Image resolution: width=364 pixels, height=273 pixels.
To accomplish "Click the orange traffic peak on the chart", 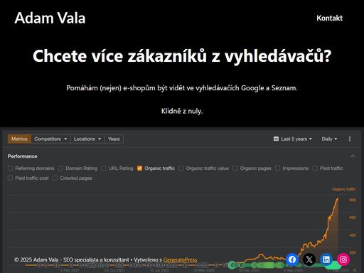I will click(x=338, y=198).
